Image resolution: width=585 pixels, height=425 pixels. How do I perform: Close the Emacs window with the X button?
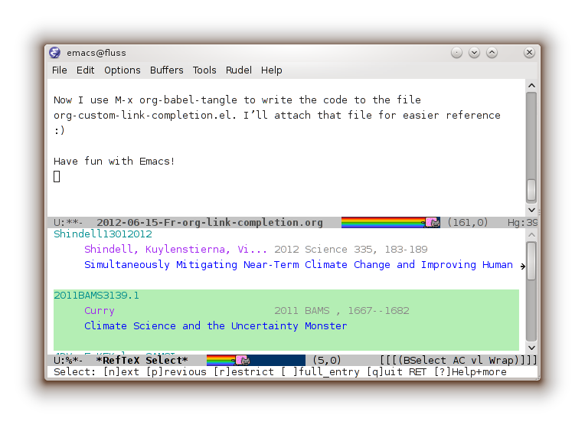click(528, 53)
